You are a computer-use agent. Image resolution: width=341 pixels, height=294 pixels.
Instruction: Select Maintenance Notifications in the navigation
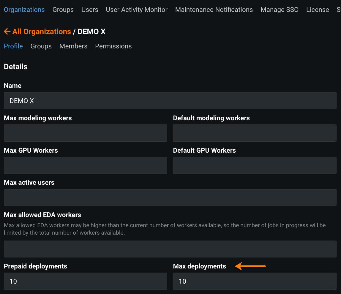(214, 10)
